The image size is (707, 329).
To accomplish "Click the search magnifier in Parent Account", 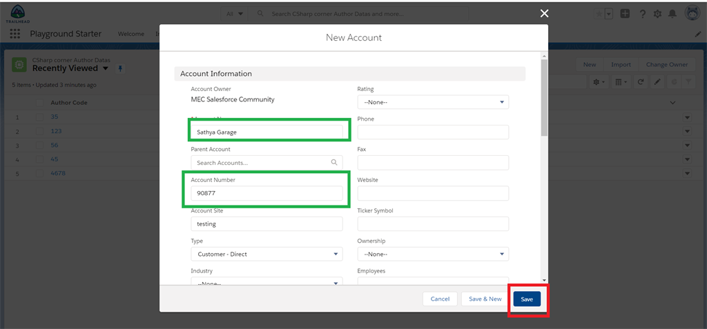I will [x=334, y=162].
